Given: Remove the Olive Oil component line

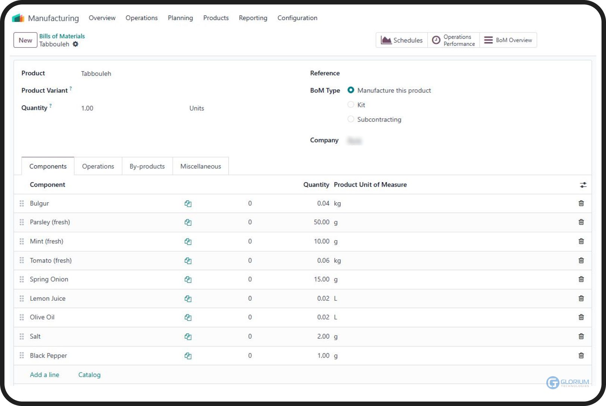Looking at the screenshot, I should coord(581,317).
